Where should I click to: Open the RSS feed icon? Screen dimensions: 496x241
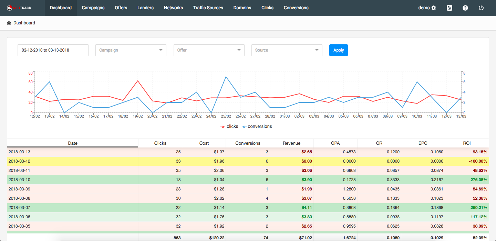click(449, 8)
